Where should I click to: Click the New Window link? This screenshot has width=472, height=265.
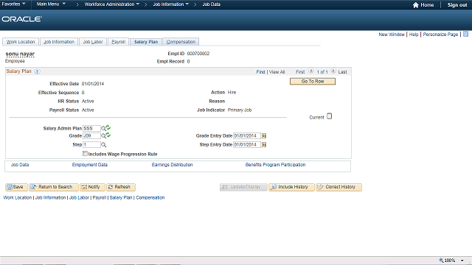392,35
